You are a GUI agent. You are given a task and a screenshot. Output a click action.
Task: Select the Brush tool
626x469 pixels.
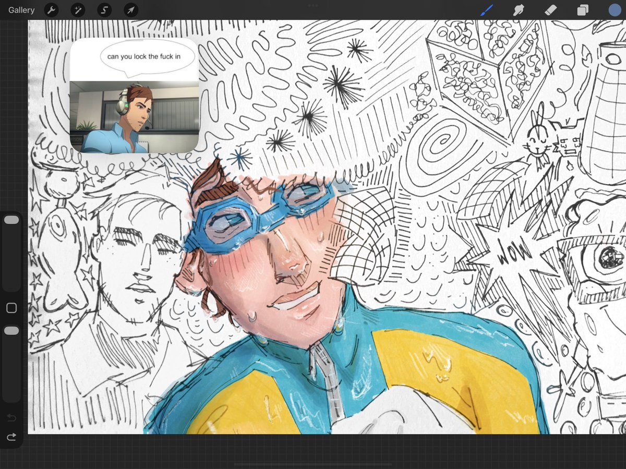click(487, 10)
